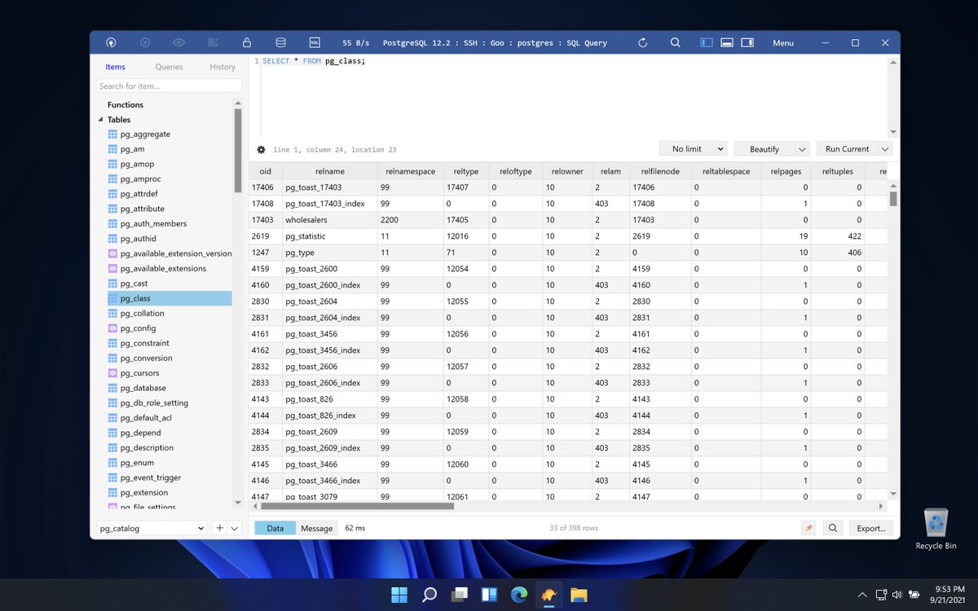
Task: Click the preview changes eye icon
Action: pos(178,42)
